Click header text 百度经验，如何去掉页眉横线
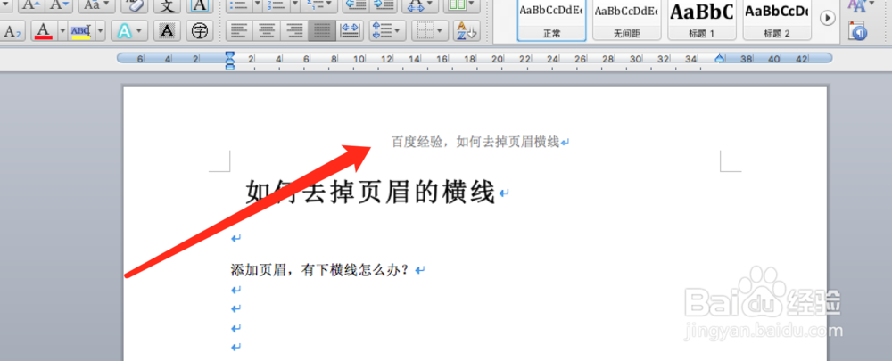The image size is (892, 361). click(x=475, y=142)
